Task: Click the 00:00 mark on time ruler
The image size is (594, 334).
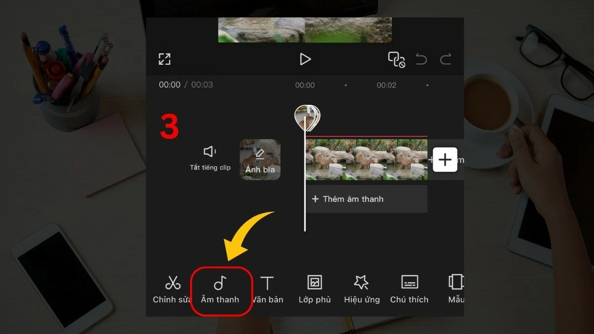Action: point(305,85)
